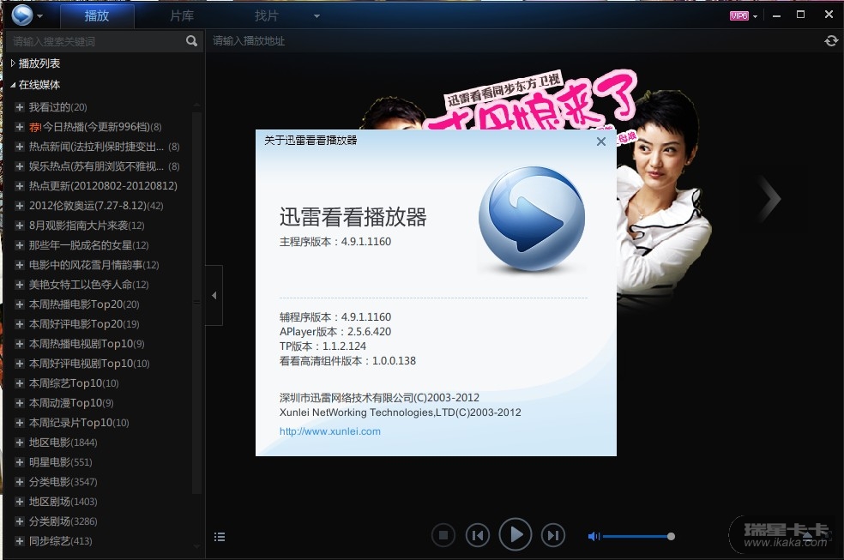Minimize the Kankan player window
The width and height of the screenshot is (844, 560).
(x=776, y=15)
